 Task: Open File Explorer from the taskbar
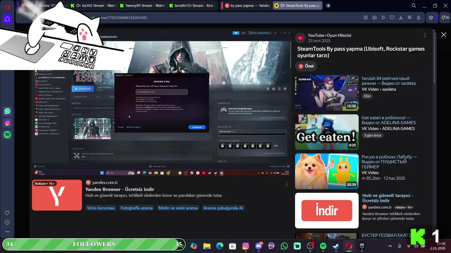[207, 246]
